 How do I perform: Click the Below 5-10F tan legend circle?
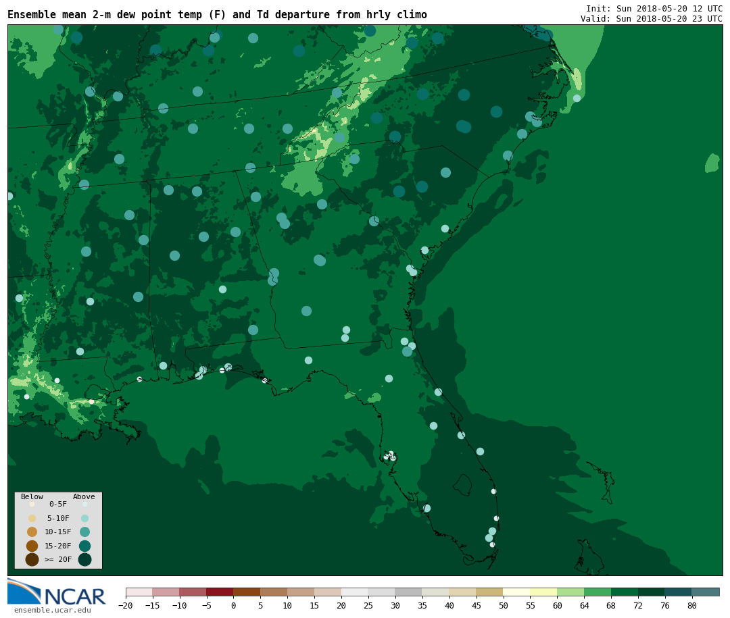[32, 518]
